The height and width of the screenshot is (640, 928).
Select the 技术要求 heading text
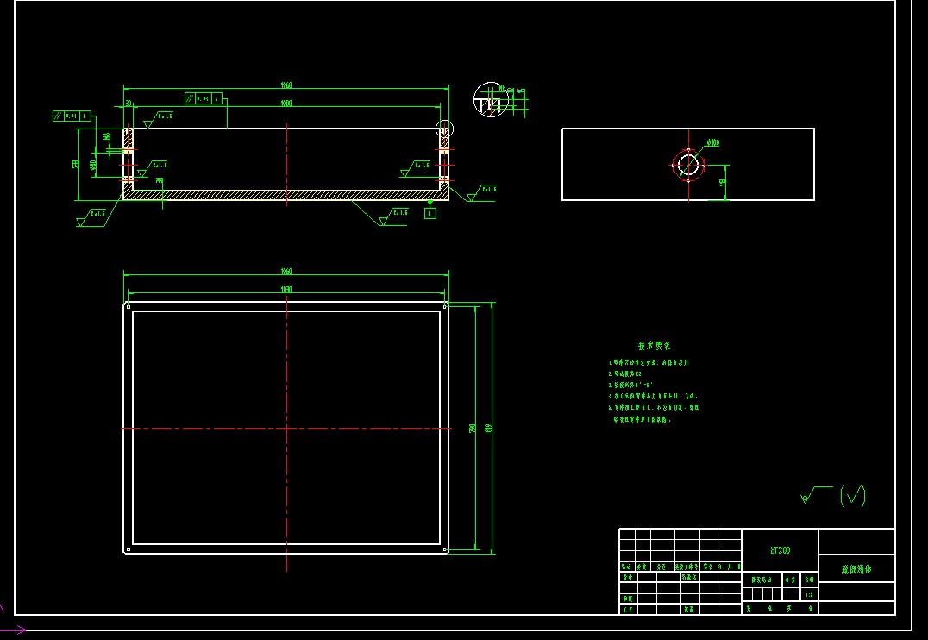point(654,346)
